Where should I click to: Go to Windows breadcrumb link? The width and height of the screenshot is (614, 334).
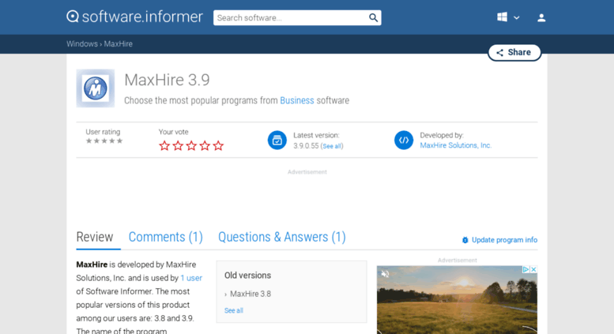[82, 43]
